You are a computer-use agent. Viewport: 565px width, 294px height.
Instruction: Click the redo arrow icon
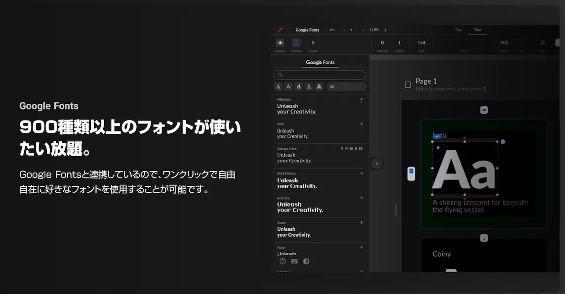[x=342, y=30]
